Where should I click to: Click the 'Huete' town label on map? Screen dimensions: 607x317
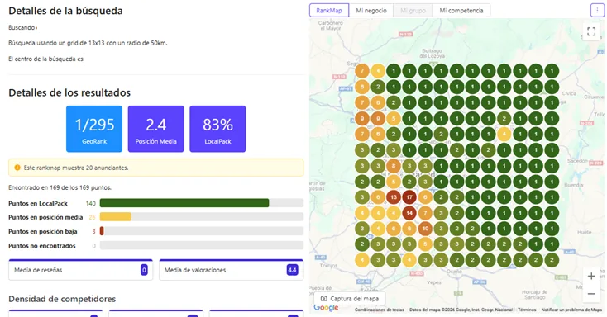584,232
